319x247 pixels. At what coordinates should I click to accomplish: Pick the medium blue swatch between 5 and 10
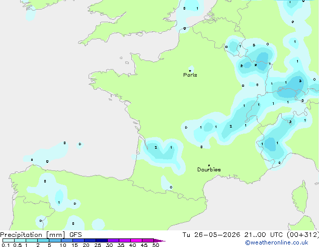(x=55, y=240)
